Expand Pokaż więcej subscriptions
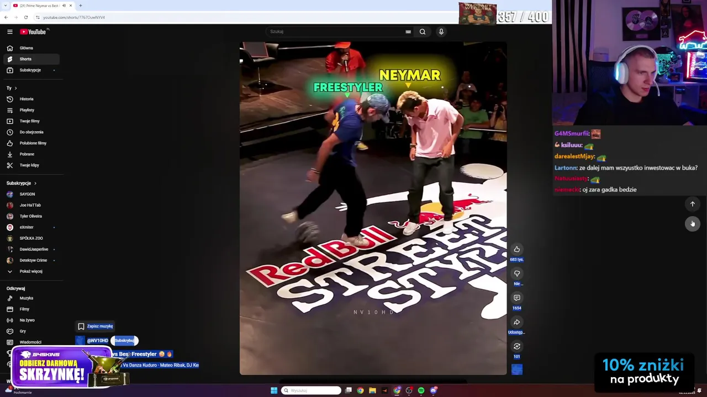Image resolution: width=707 pixels, height=397 pixels. pyautogui.click(x=31, y=271)
